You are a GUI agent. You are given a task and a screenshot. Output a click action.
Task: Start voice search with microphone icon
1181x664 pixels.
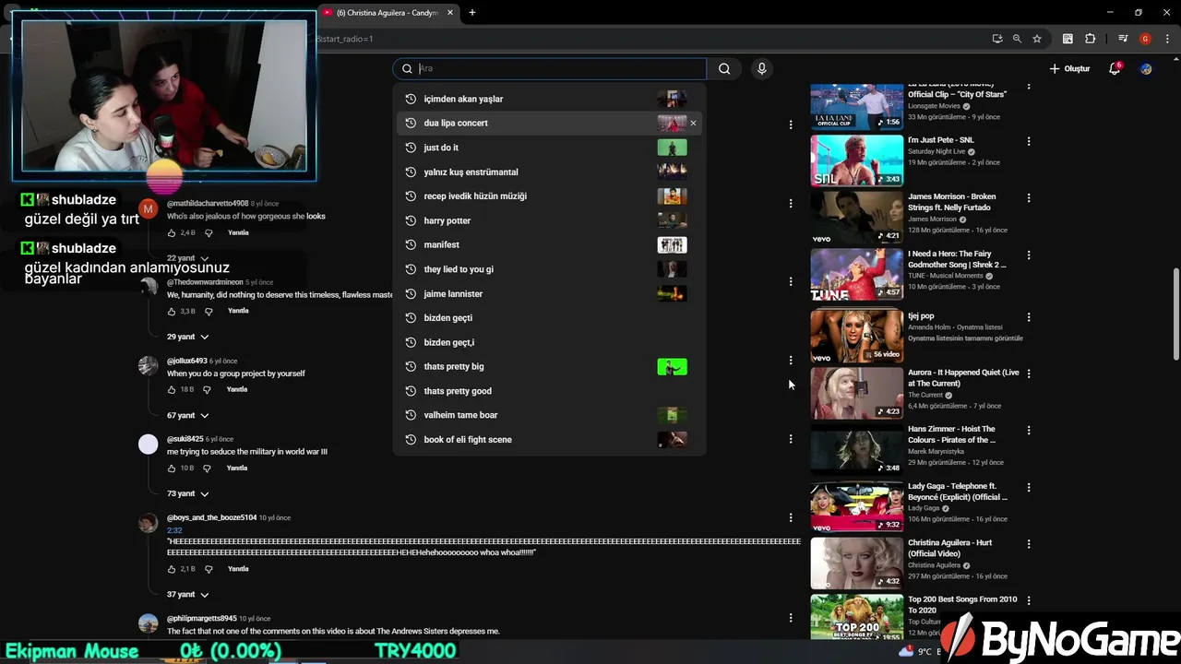[x=761, y=68]
